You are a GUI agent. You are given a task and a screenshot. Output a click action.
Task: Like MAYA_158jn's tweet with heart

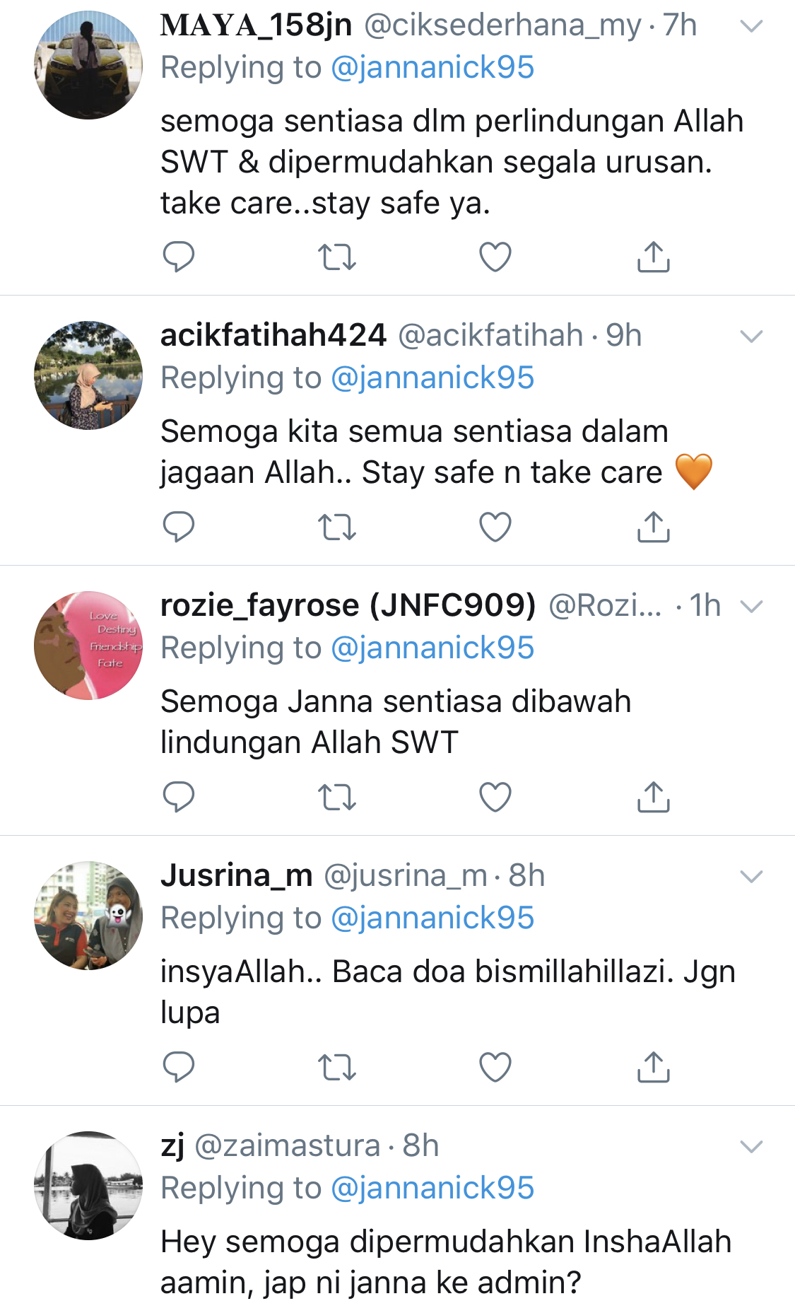tap(495, 257)
